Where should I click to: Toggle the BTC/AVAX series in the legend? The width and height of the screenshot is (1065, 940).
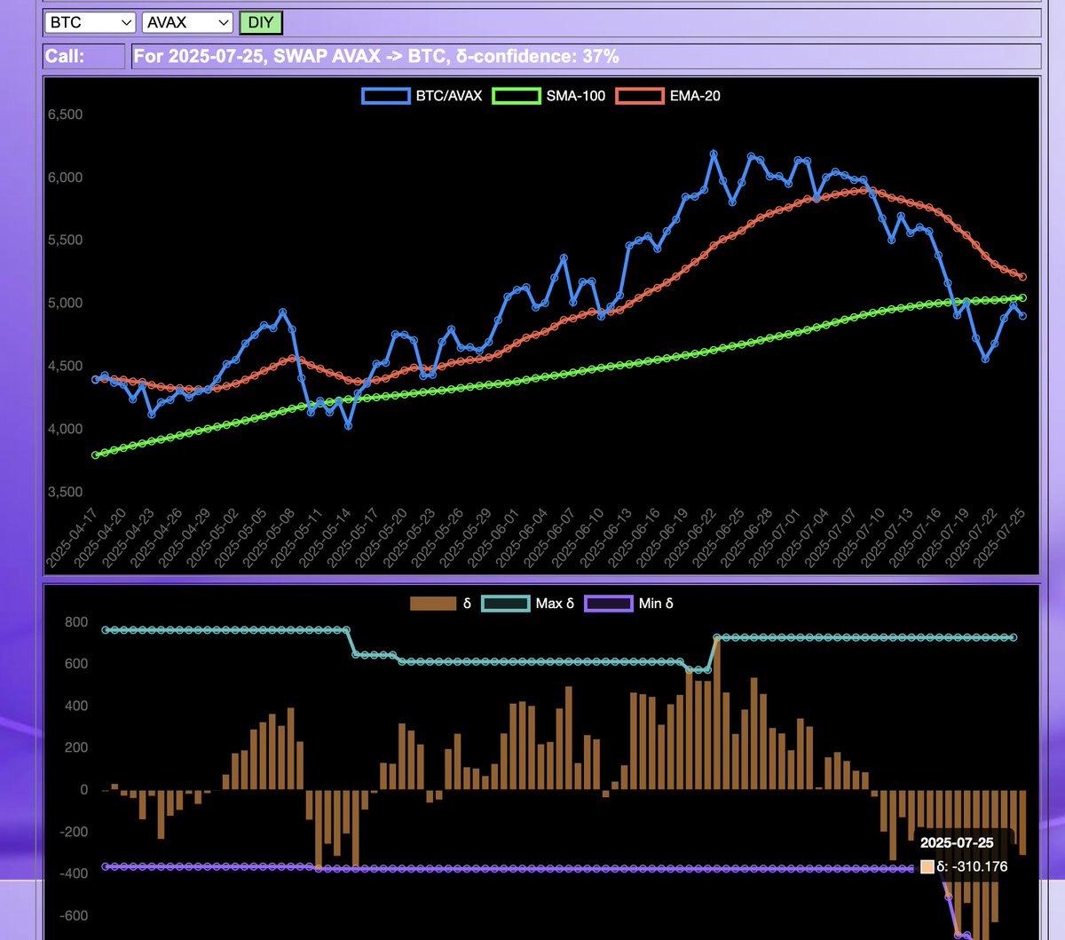click(422, 96)
